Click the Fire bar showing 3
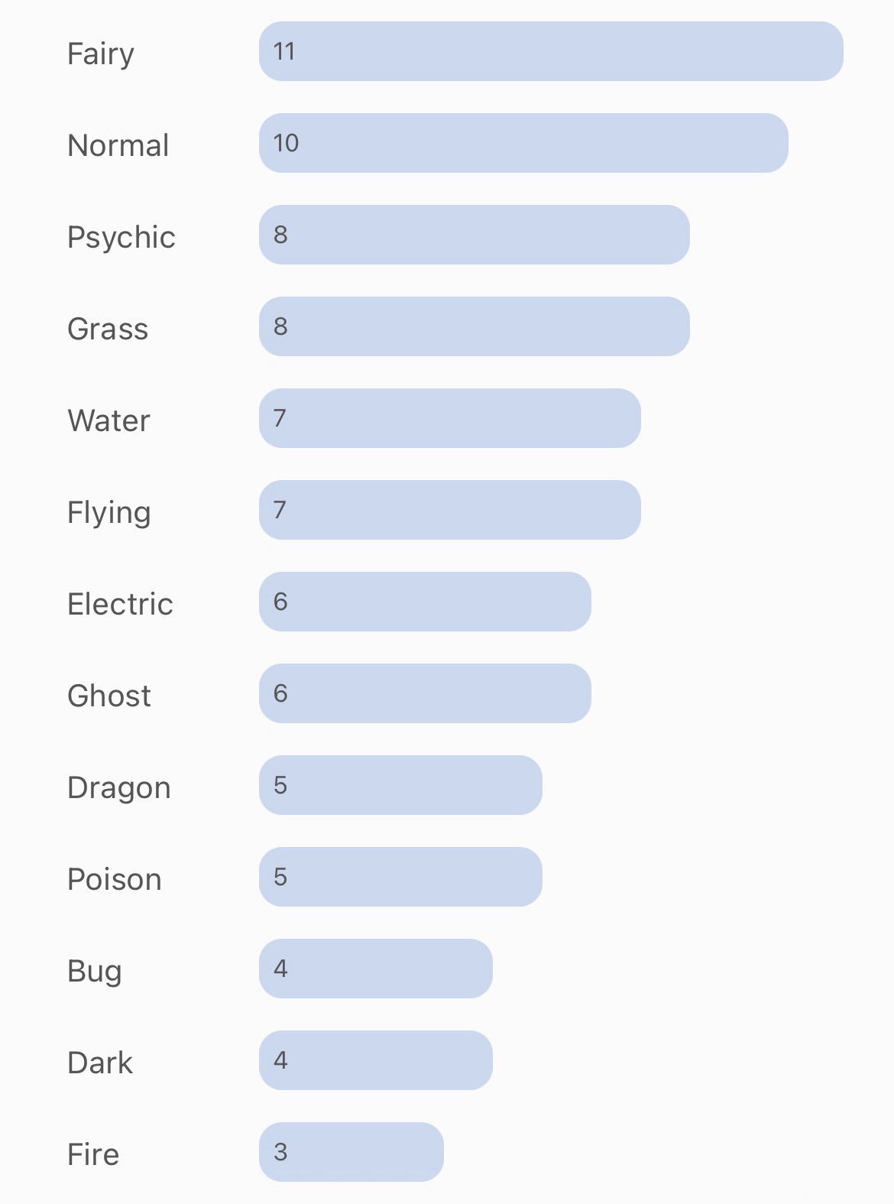Viewport: 894px width, 1204px height. (x=351, y=1152)
